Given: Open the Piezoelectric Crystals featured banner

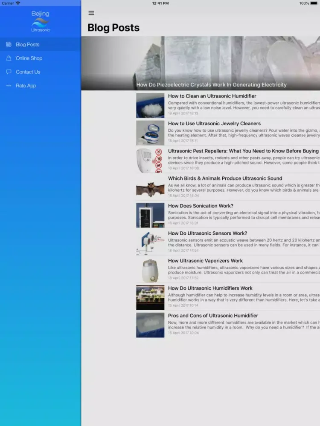Looking at the screenshot, I should point(201,63).
